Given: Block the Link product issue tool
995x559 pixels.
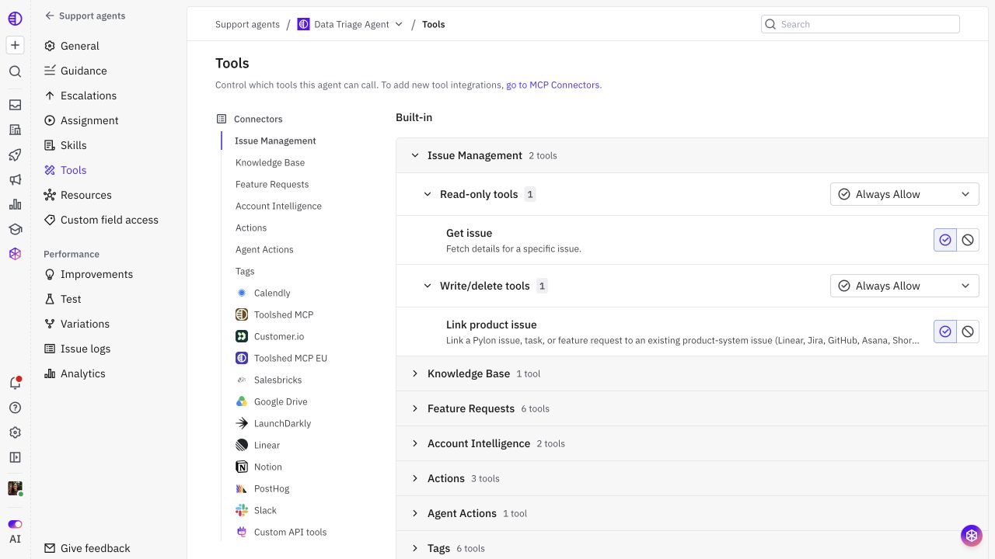Looking at the screenshot, I should point(968,332).
